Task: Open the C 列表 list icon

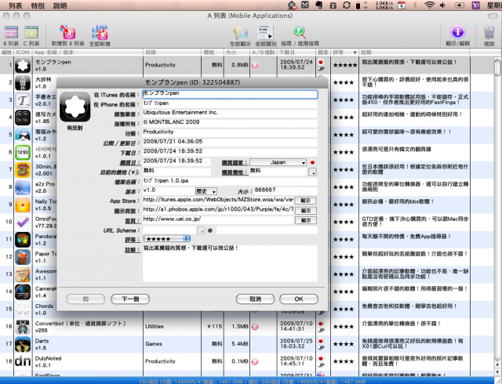Action: point(31,32)
